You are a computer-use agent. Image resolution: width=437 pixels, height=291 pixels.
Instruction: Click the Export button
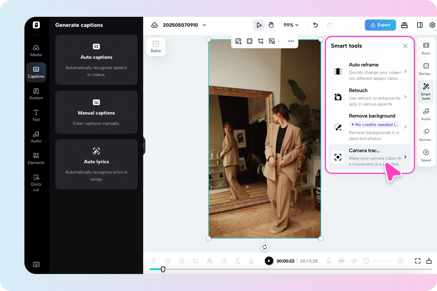point(380,25)
